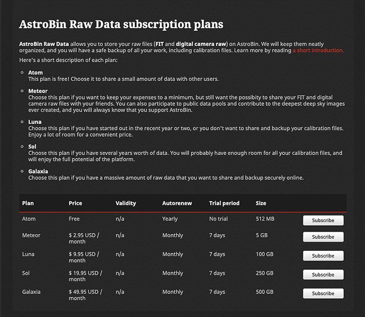Click the bold Meteor heading in the description list
This screenshot has height=317, width=365.
[38, 91]
